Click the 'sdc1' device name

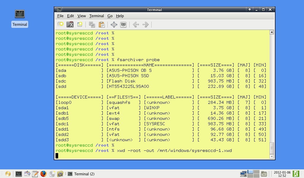[x=64, y=124]
